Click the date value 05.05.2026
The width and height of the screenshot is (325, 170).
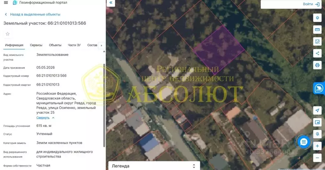tap(46, 68)
